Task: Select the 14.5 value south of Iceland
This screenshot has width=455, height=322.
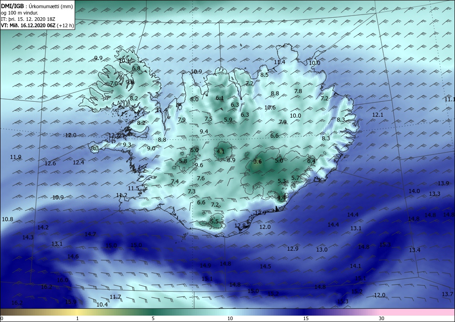Action: pos(265,267)
